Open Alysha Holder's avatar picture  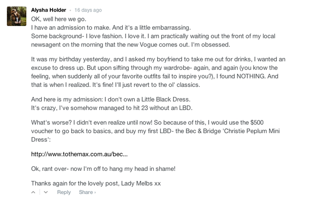17,16
